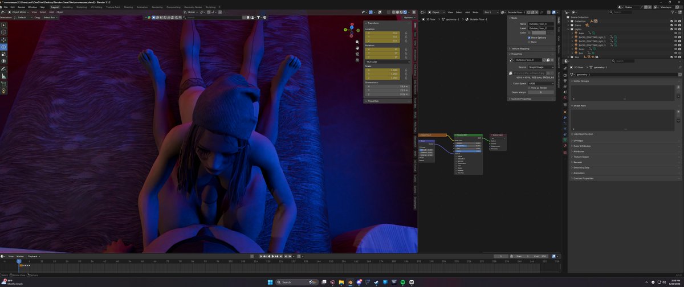The height and width of the screenshot is (287, 684).
Task: Click the zoom magnifier icon in viewport
Action: [357, 42]
